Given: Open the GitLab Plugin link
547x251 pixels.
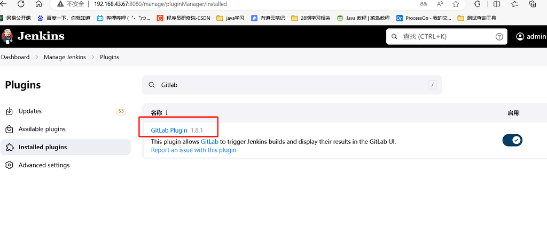Looking at the screenshot, I should (x=169, y=131).
